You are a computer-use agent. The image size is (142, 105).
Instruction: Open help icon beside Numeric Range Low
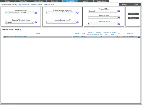pyautogui.click(x=77, y=22)
